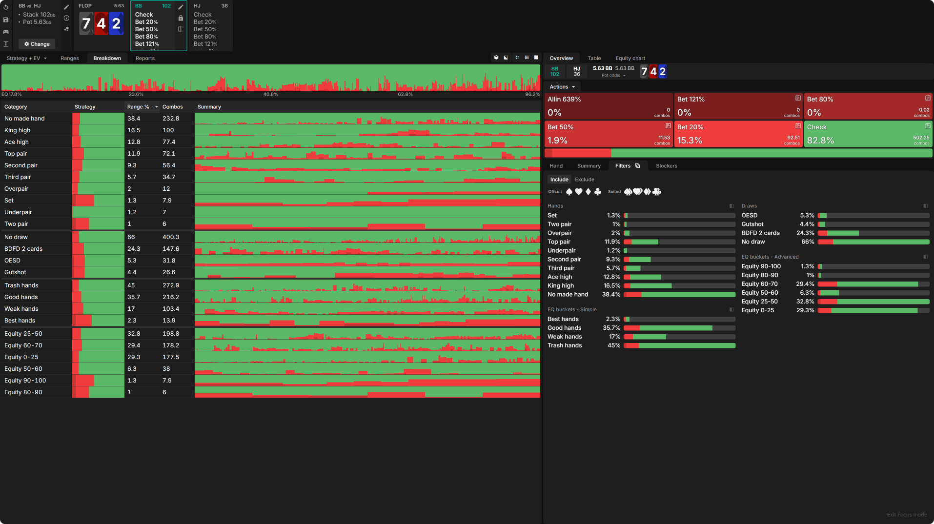Click the note icon on Check card
The height and width of the screenshot is (524, 934).
[928, 126]
